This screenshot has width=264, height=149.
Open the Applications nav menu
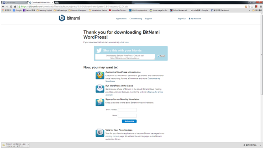121,19
